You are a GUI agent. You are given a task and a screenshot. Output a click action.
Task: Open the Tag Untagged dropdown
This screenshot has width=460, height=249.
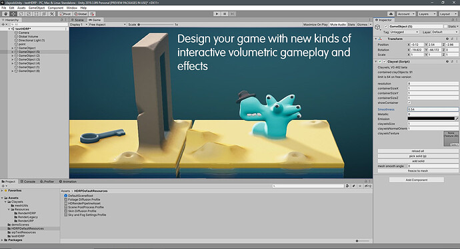[404, 32]
